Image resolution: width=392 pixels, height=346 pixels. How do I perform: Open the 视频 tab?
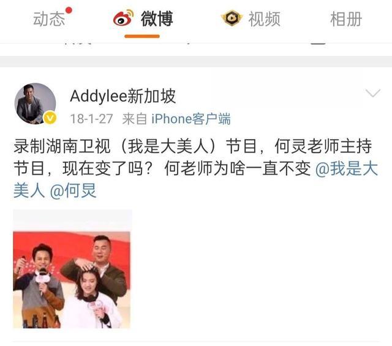click(264, 19)
